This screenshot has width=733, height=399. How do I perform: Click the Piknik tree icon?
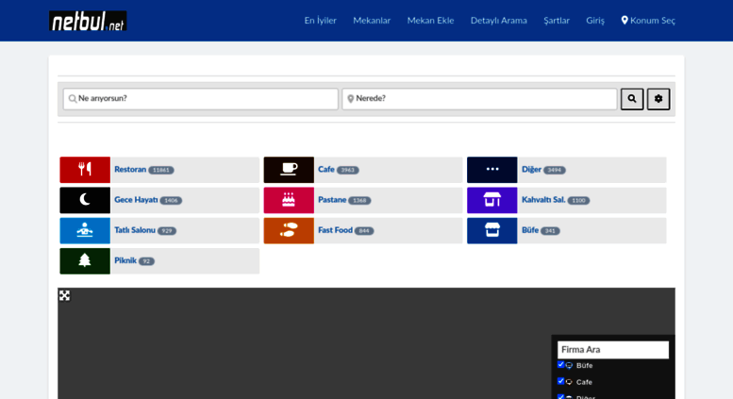pos(85,260)
